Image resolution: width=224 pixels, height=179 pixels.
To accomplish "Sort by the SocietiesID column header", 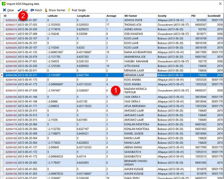I will (x=215, y=16).
